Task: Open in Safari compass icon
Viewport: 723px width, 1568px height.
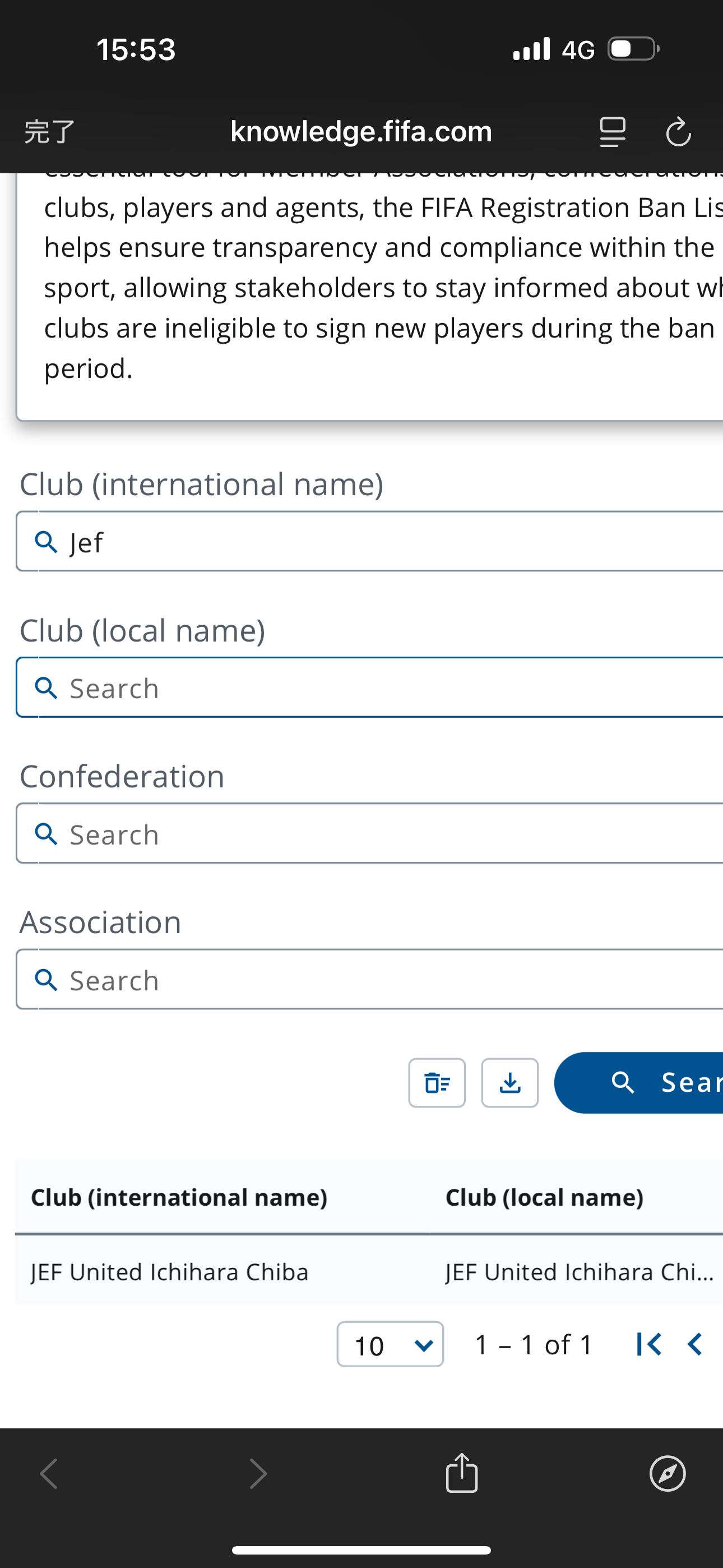Action: click(x=668, y=1474)
